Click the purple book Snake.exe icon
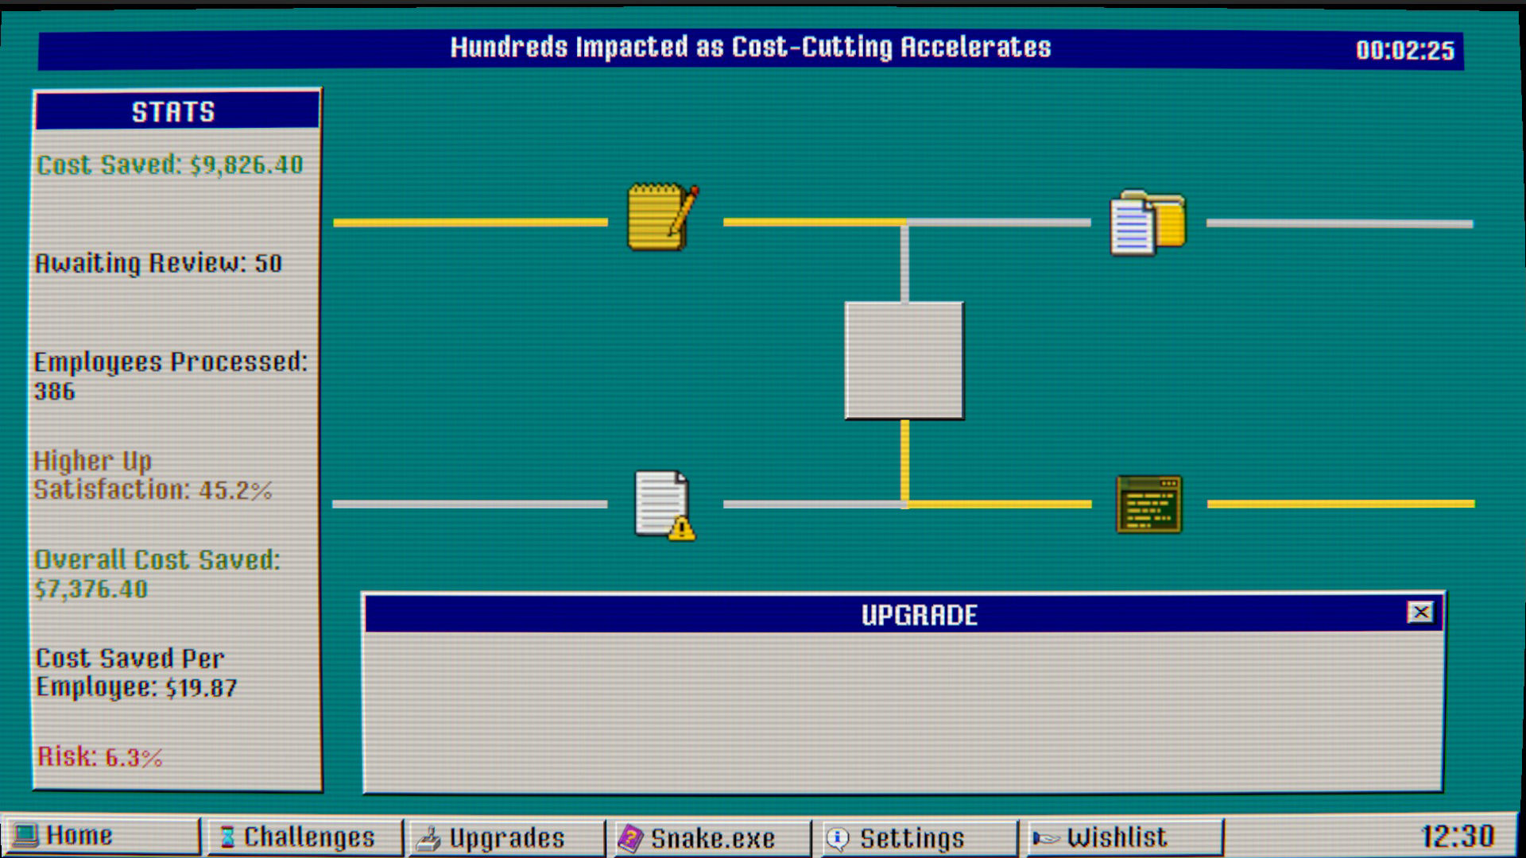1526x858 pixels. pyautogui.click(x=630, y=838)
